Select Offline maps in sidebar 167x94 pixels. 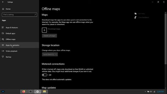pos(19,39)
